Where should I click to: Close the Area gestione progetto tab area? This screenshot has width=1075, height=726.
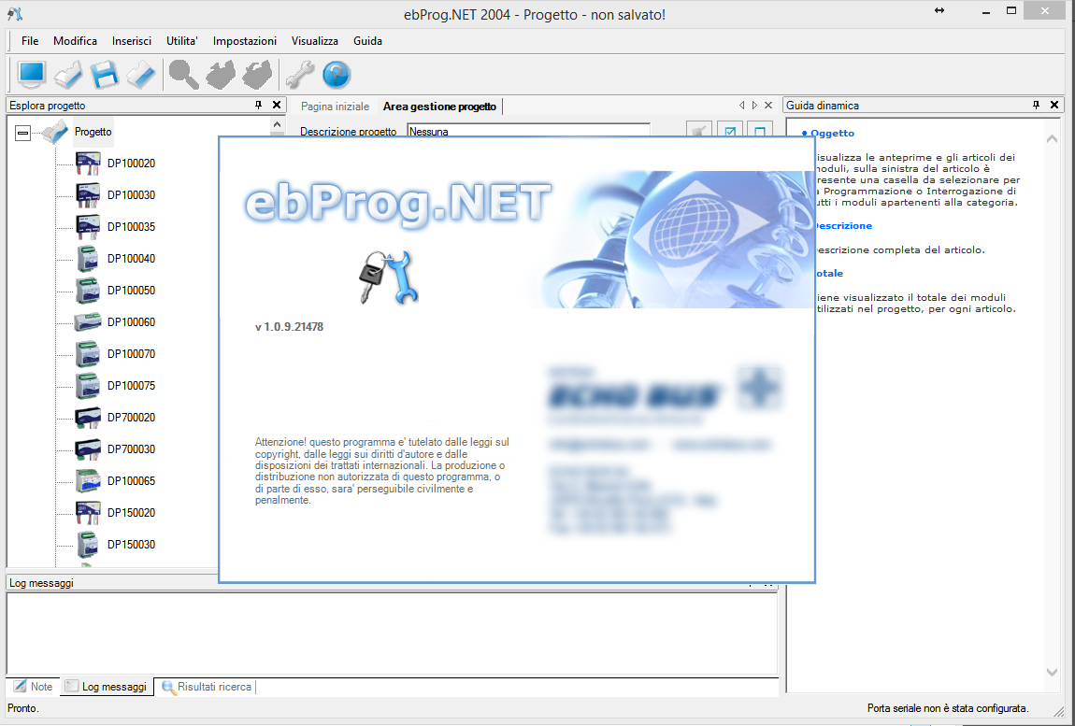[x=768, y=106]
